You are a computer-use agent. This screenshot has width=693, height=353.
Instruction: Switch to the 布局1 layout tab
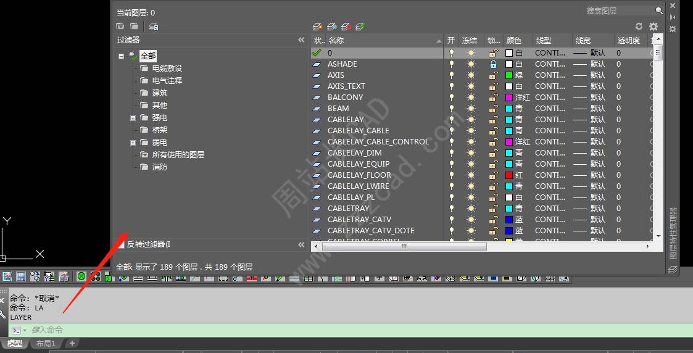(46, 344)
